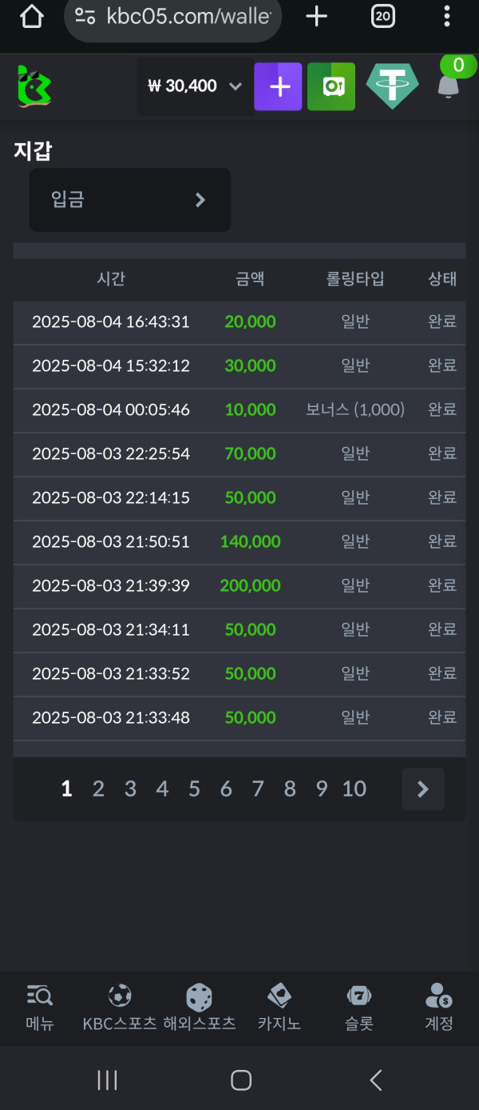Screen dimensions: 479x1110
Task: Show open browser tabs counter
Action: pos(383,16)
